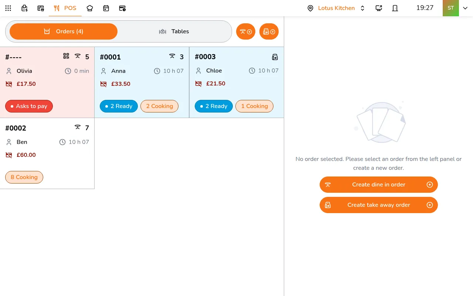Click the 8 Cooking badge on Ben's order
473x296 pixels.
[24, 177]
